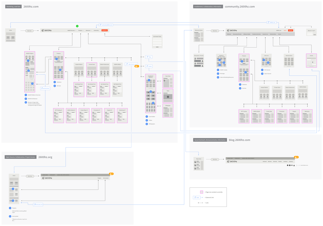This screenshot has width=323, height=226.
Task: Expand the Resources dropdown in the main nav
Action: [88, 30]
